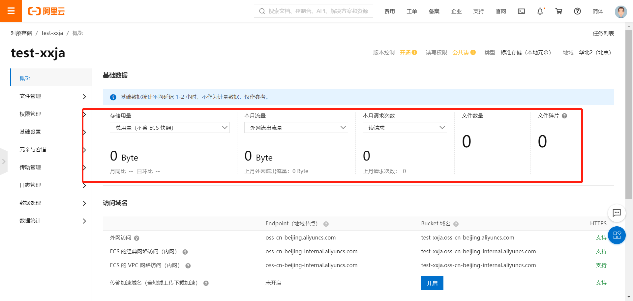Click the help icon next to Bucket 域名

(x=456, y=224)
